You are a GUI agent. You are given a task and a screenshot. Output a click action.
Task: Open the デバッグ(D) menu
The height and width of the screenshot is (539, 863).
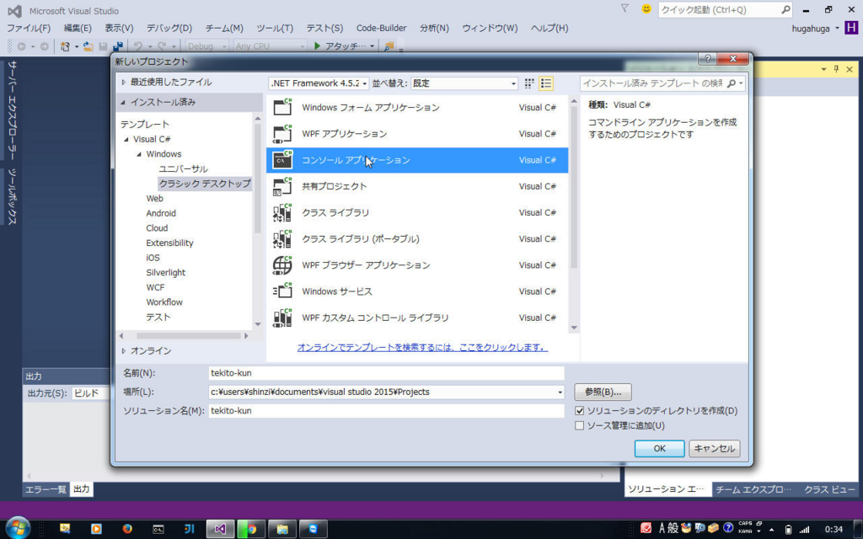pos(169,28)
